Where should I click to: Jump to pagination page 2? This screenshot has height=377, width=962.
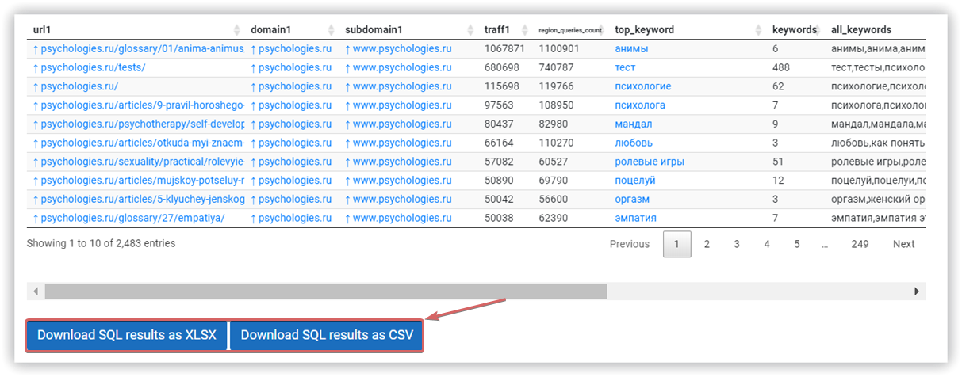tap(707, 244)
